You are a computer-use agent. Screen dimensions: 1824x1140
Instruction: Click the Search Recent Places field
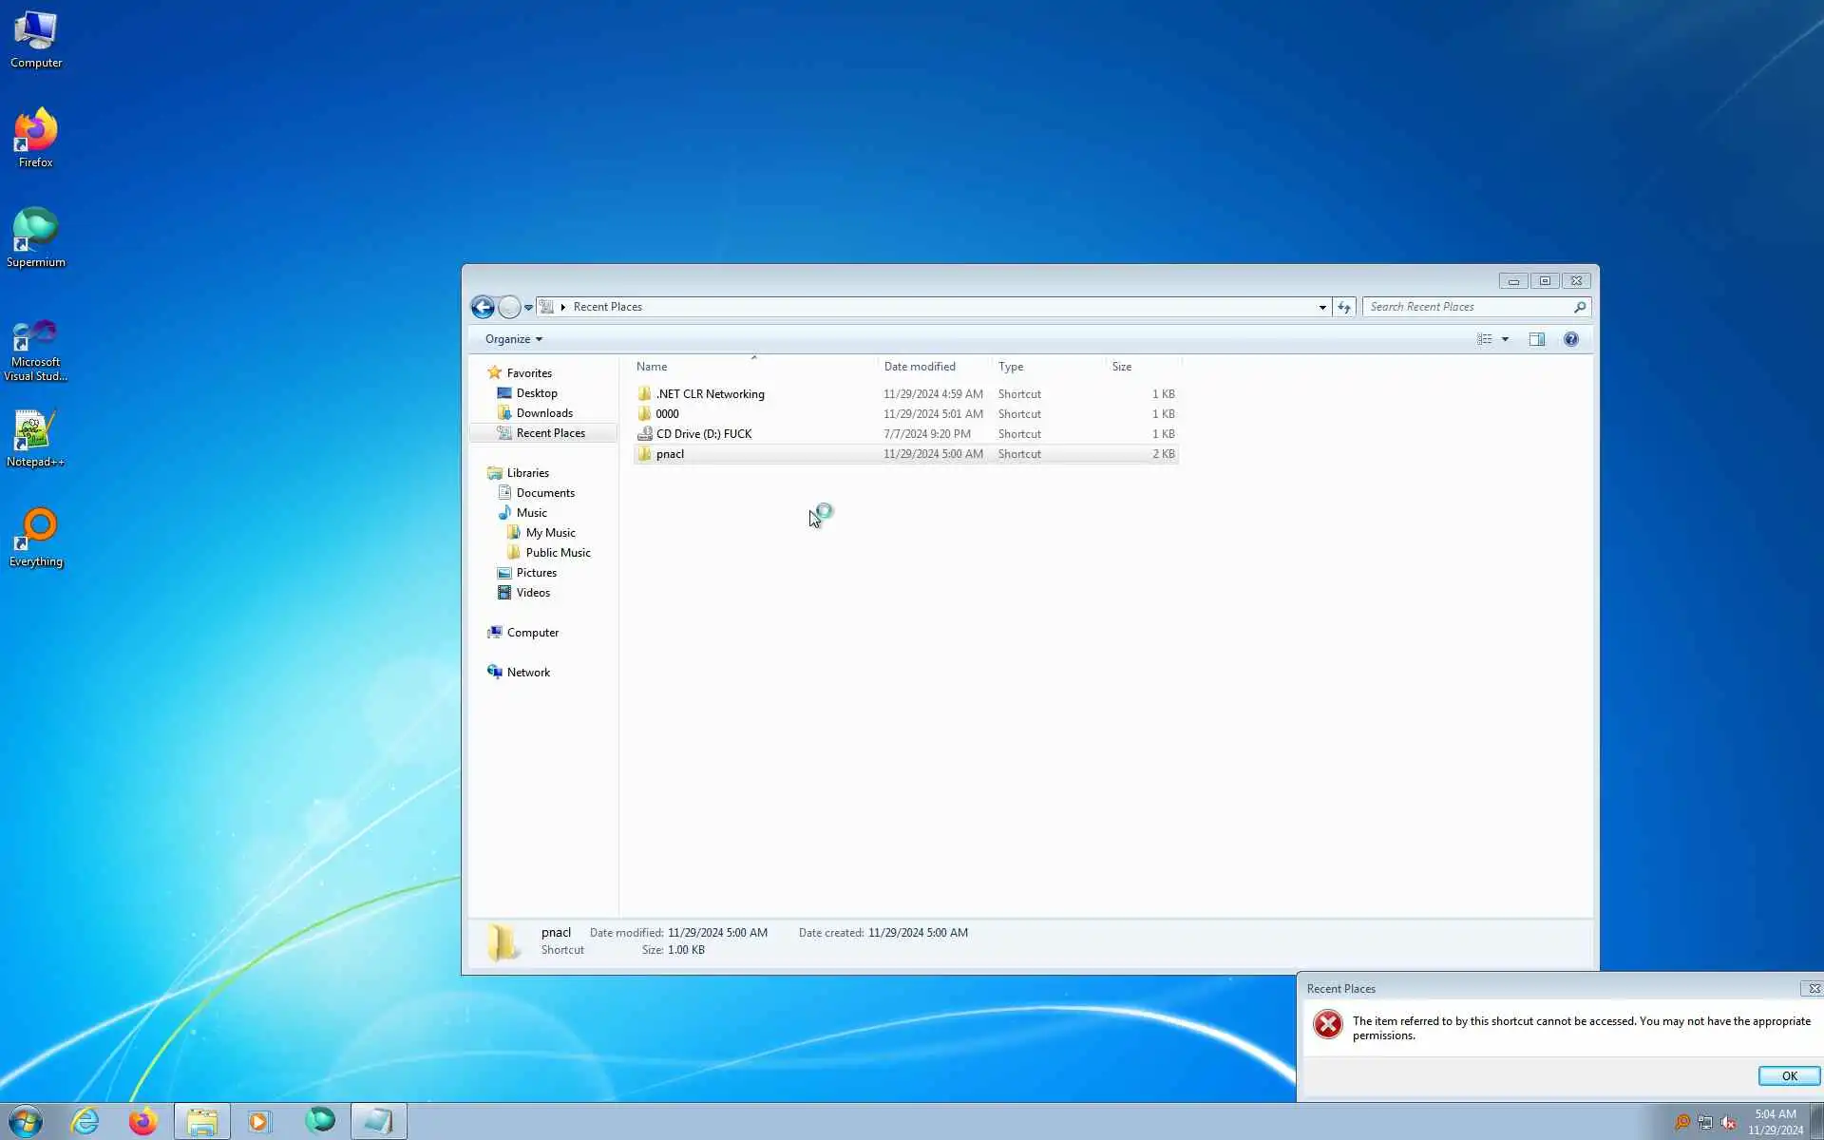(x=1468, y=307)
